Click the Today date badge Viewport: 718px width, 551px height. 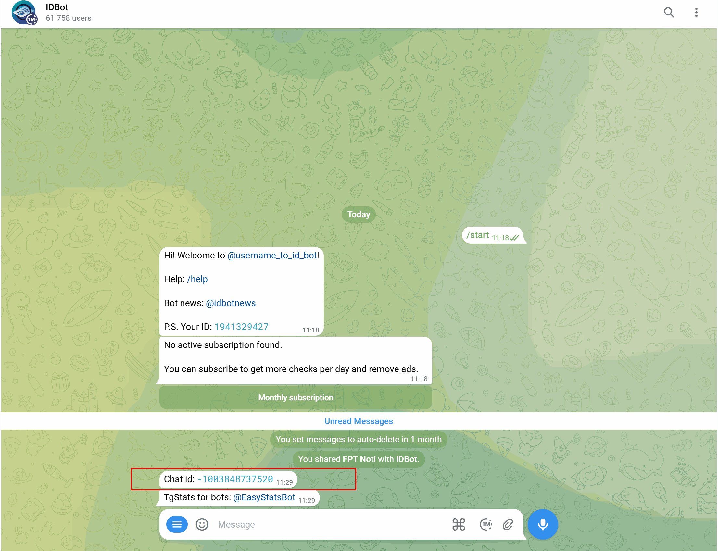[x=359, y=214]
